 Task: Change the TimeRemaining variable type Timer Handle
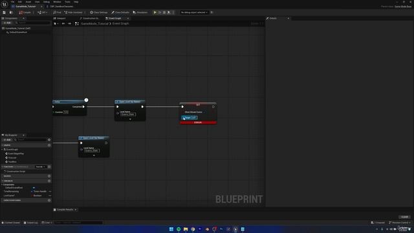39,192
